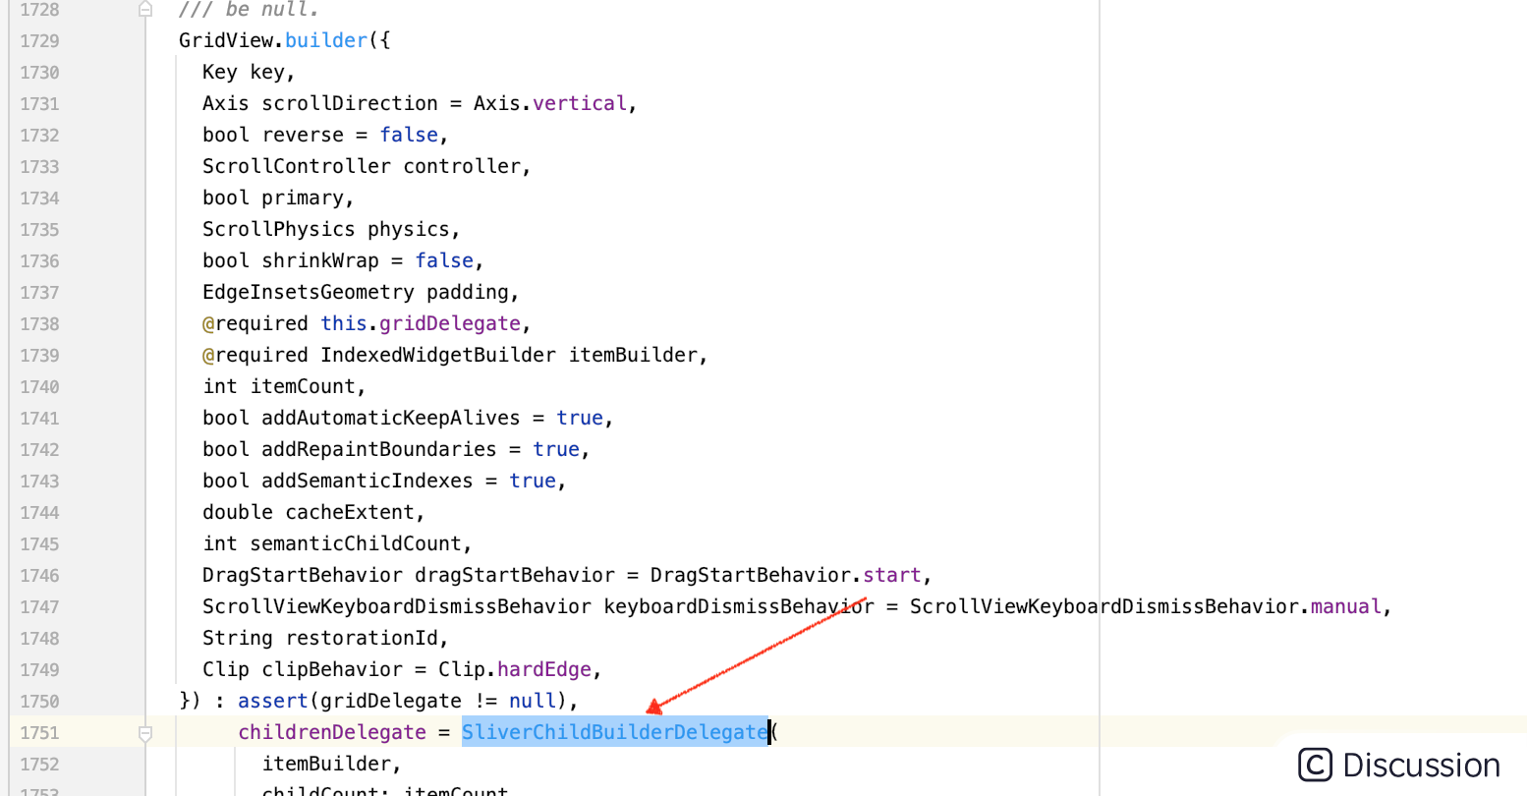The height and width of the screenshot is (796, 1527).
Task: Click line number 1729 in the gutter
Action: point(39,40)
